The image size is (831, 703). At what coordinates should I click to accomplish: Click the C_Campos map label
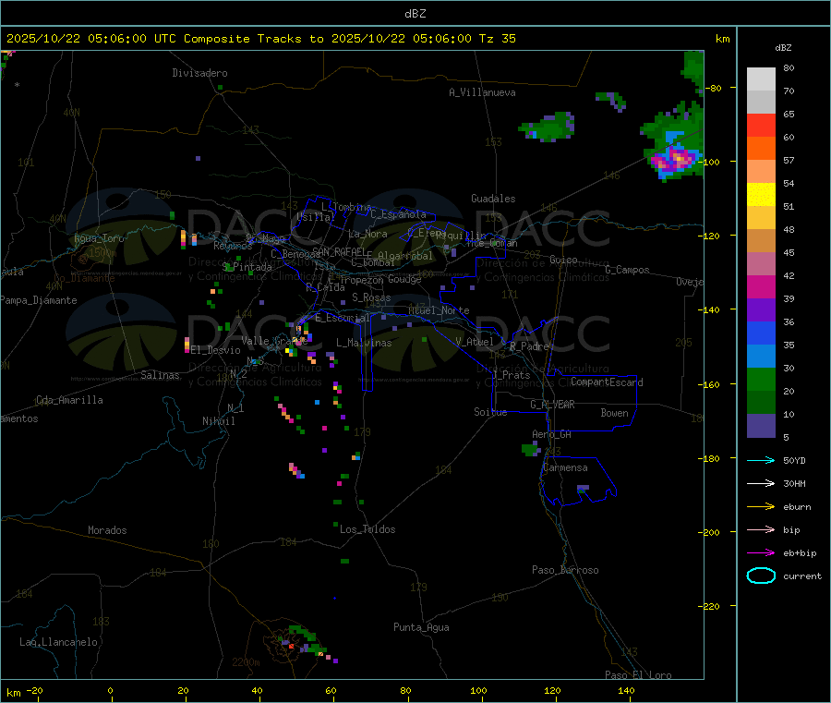click(627, 270)
